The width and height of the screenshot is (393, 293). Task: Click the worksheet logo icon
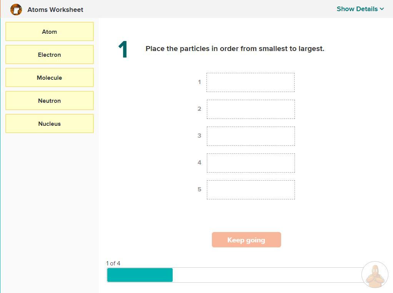click(x=16, y=10)
